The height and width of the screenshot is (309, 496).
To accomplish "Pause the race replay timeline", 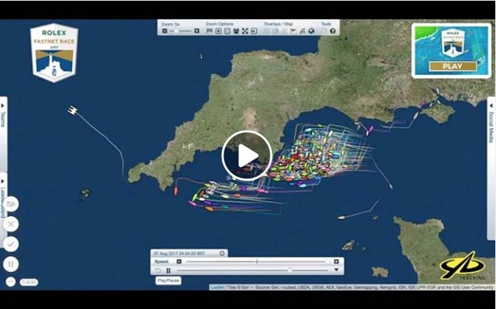I will click(168, 270).
